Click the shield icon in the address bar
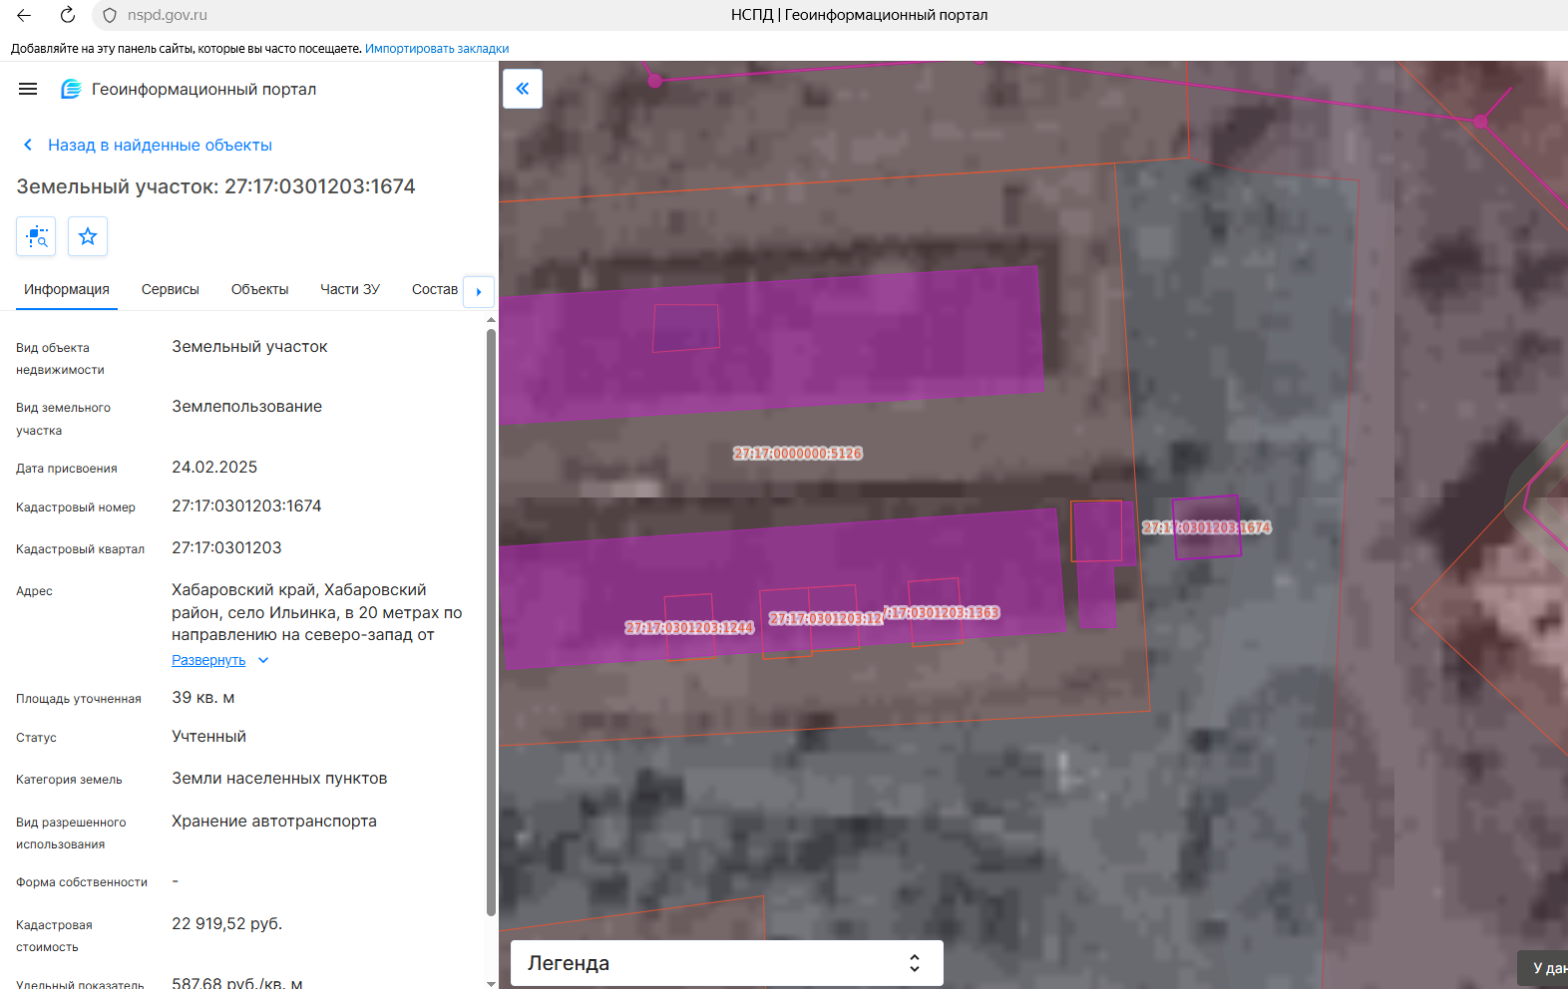 tap(110, 15)
